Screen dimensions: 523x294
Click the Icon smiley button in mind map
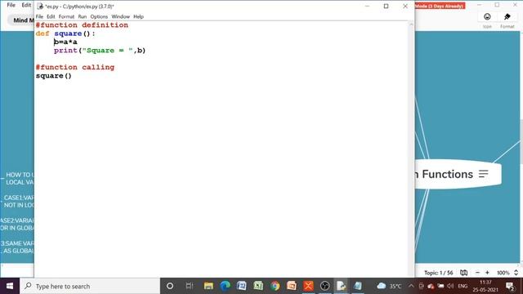[487, 16]
